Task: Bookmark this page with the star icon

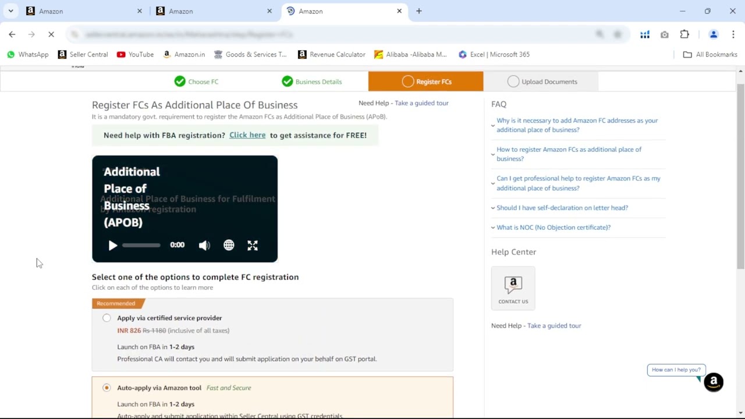Action: (618, 34)
